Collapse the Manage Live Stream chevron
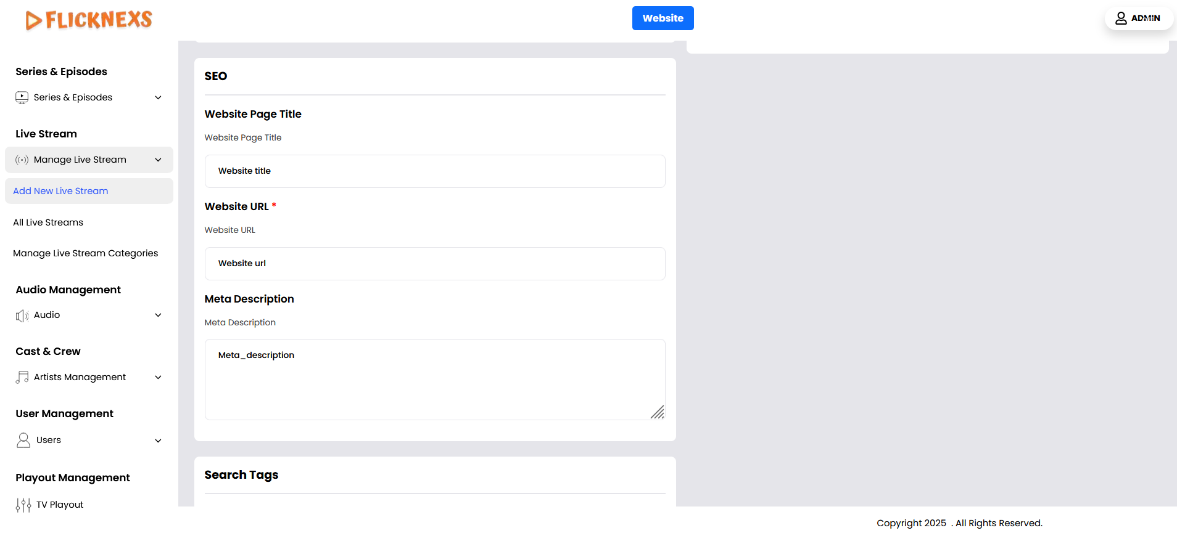This screenshot has height=533, width=1177. (x=158, y=160)
